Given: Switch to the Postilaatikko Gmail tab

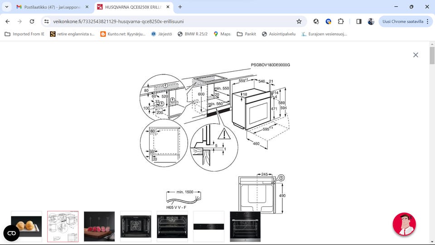Looking at the screenshot, I should click(53, 7).
